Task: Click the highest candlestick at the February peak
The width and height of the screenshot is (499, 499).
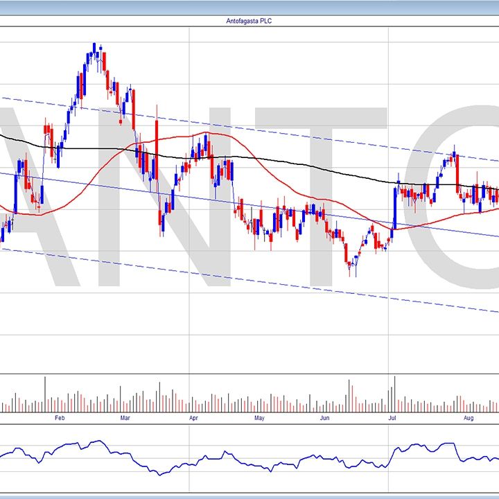Action: click(x=94, y=50)
